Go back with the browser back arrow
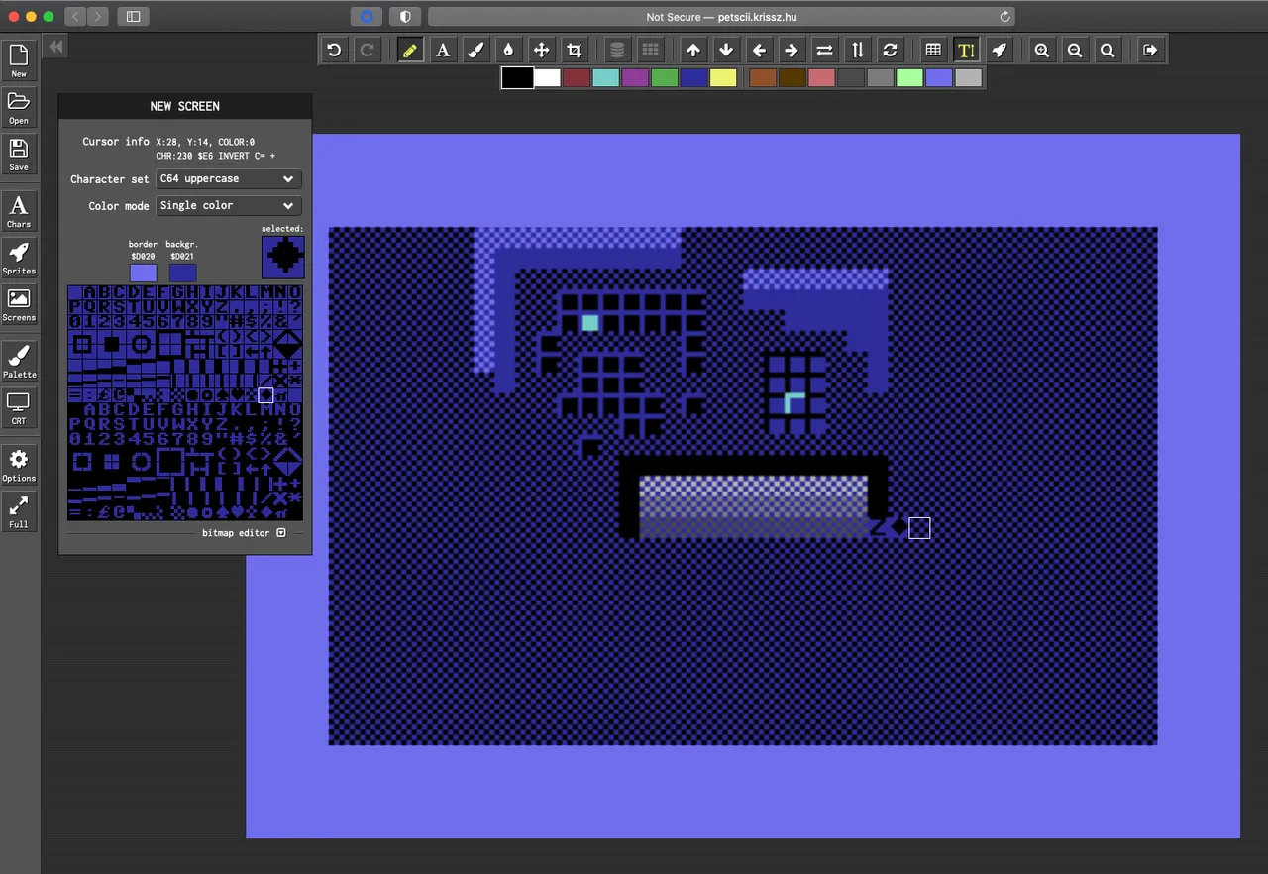 point(76,17)
